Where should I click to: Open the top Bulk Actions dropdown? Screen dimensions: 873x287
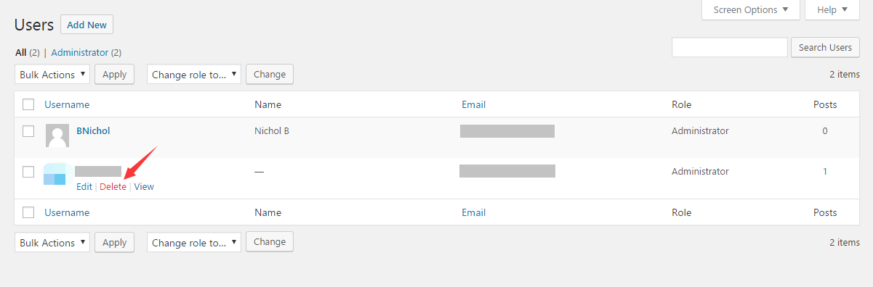click(52, 74)
